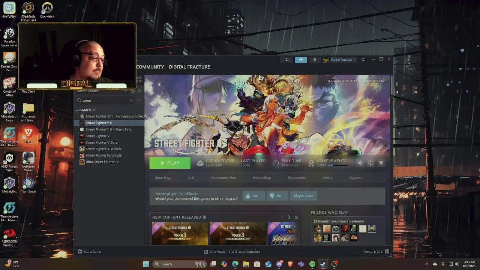This screenshot has width=480, height=270.
Task: Open the Support tab
Action: click(x=356, y=178)
